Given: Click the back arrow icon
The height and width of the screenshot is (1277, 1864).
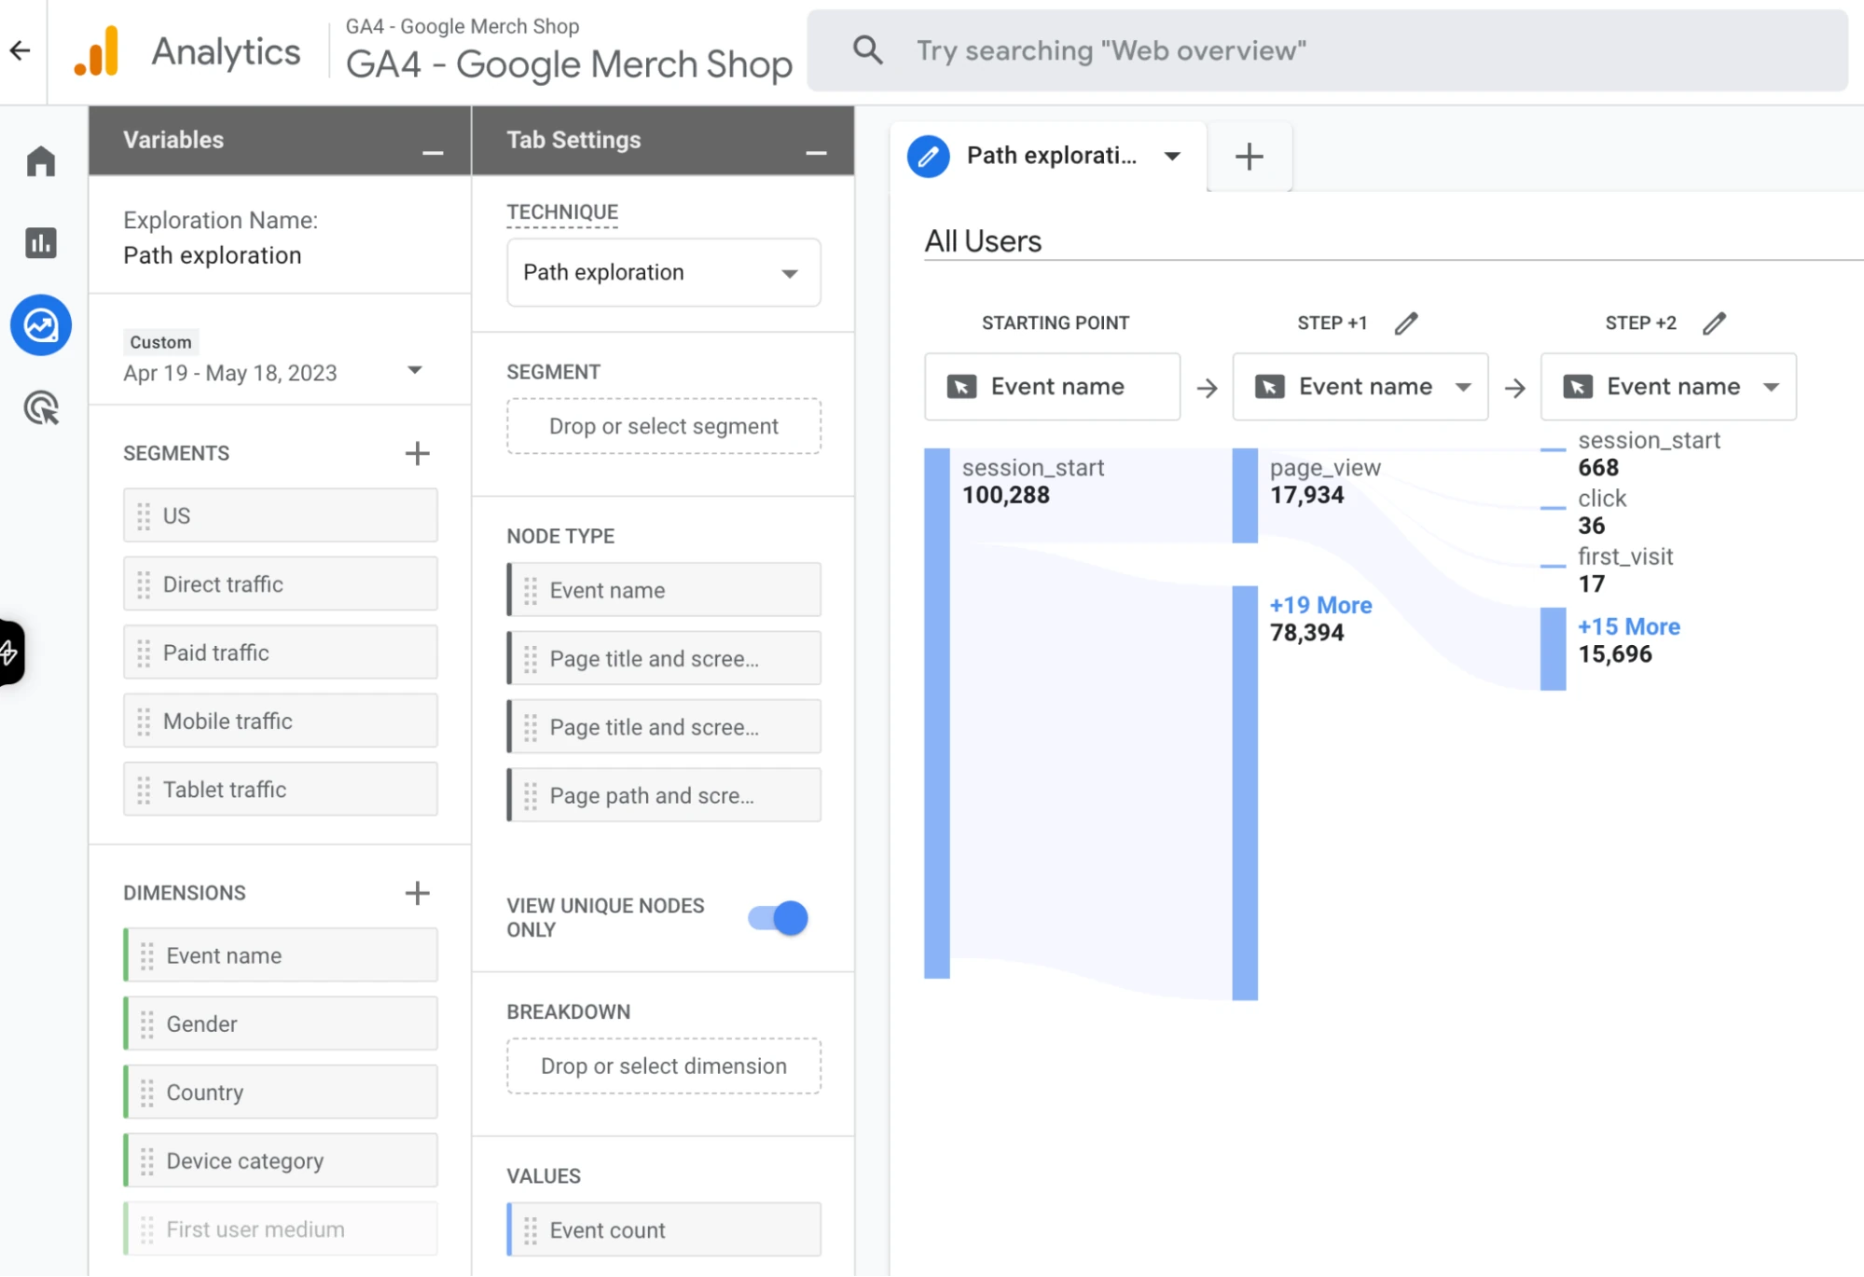Looking at the screenshot, I should (21, 50).
